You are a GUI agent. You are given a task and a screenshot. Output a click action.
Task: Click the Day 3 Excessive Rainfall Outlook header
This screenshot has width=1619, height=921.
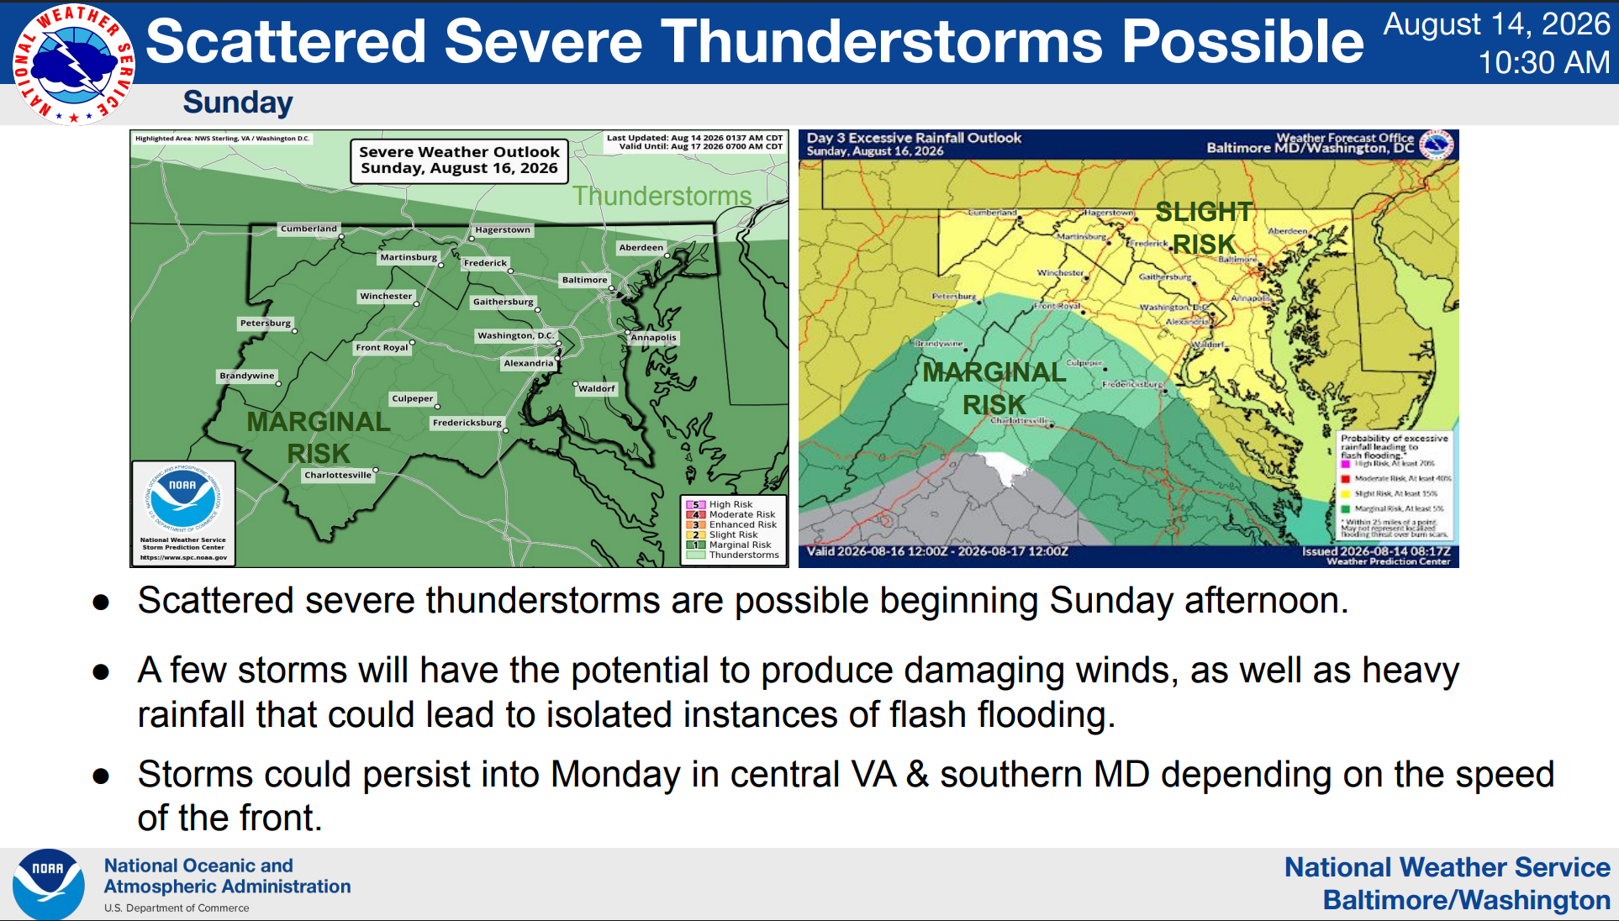point(914,138)
